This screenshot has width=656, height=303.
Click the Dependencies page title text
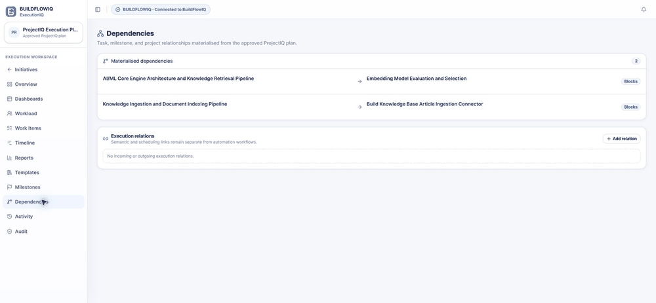click(x=130, y=33)
